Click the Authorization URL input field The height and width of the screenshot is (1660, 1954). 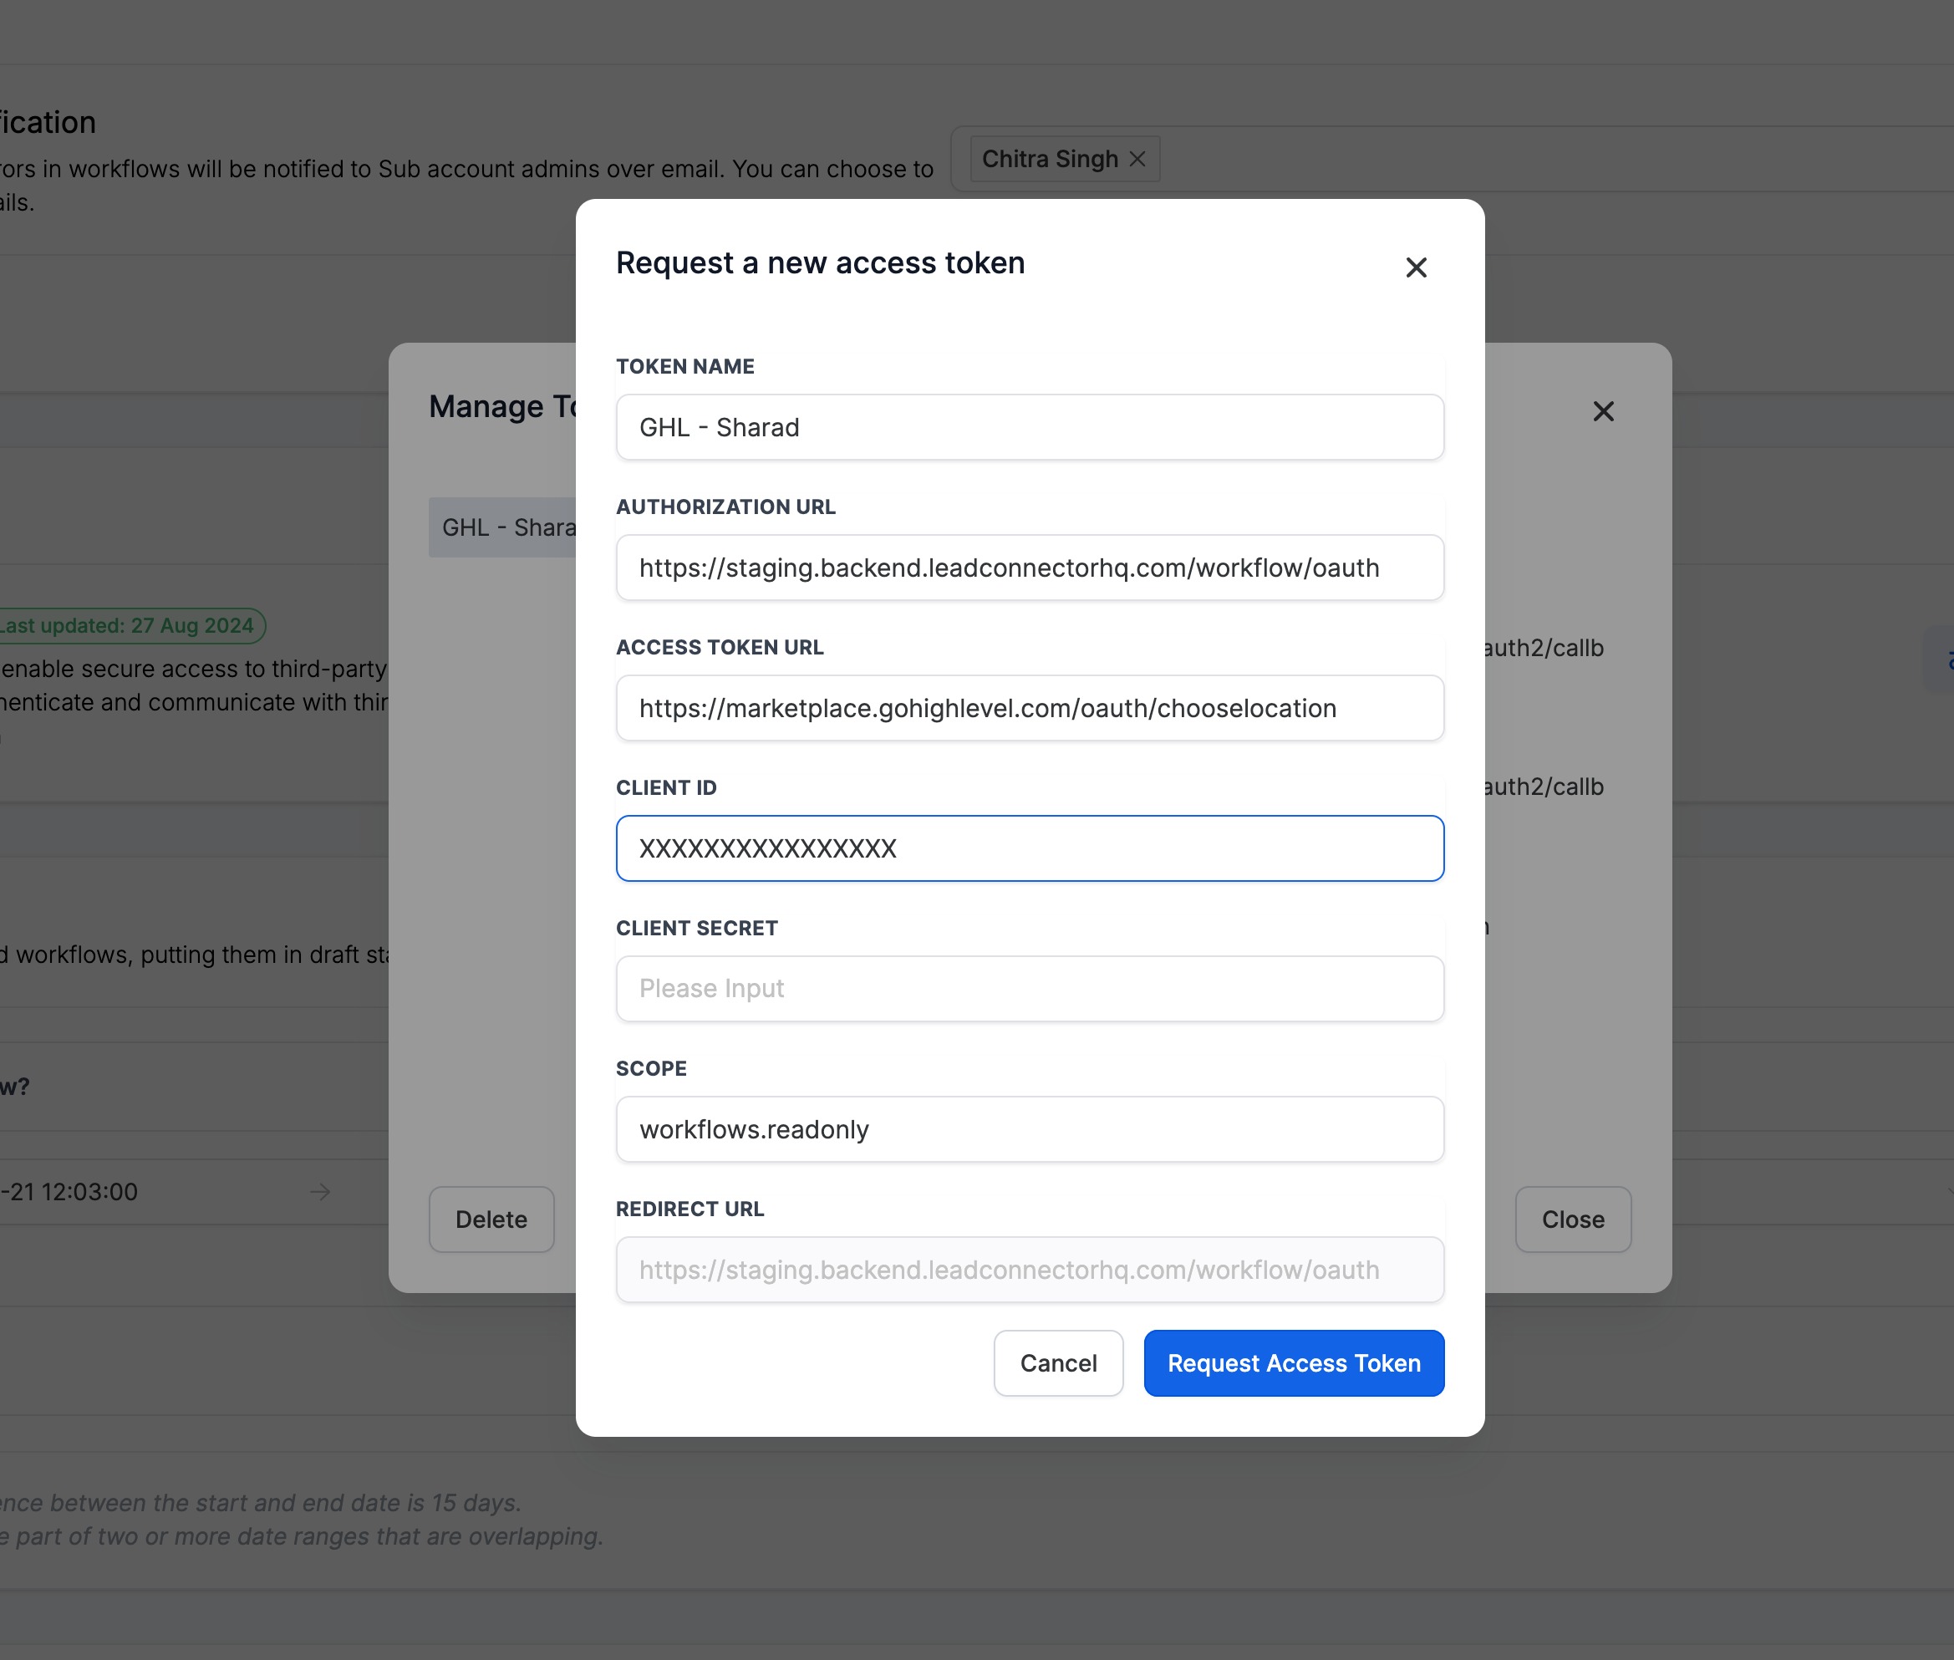(1029, 568)
